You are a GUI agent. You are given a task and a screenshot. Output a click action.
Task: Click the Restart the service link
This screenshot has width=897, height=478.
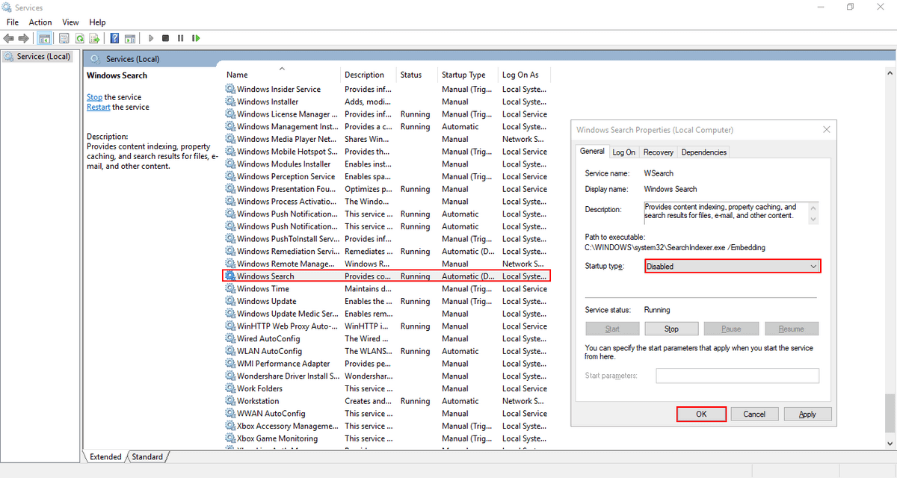coord(98,107)
